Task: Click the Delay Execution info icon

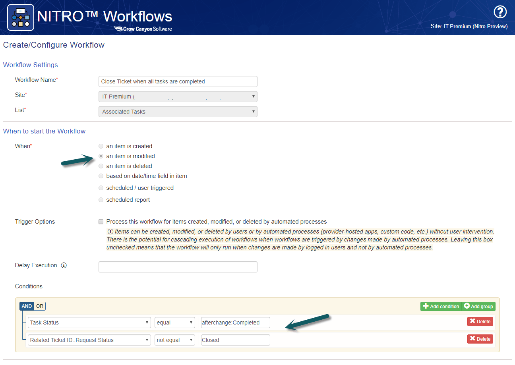Action: pos(64,265)
